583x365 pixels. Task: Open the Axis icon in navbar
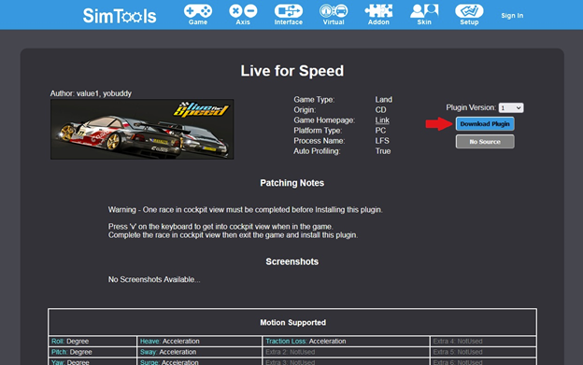click(243, 14)
